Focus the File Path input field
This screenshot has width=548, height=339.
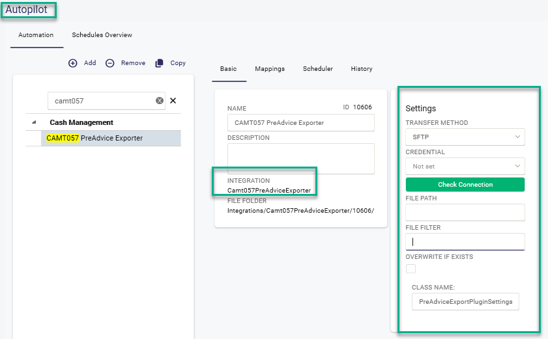click(465, 212)
